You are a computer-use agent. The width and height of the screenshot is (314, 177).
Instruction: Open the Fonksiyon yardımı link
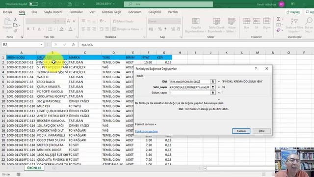coord(146,131)
